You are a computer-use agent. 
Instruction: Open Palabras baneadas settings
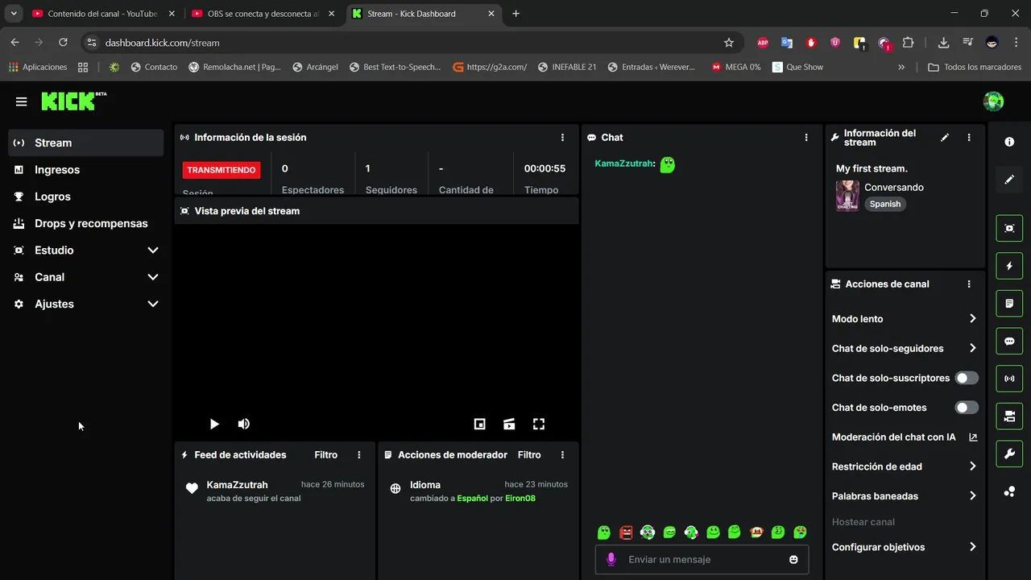[905, 496]
